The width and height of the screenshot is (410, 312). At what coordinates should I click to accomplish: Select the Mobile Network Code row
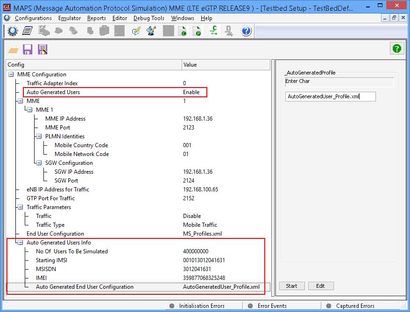point(138,154)
